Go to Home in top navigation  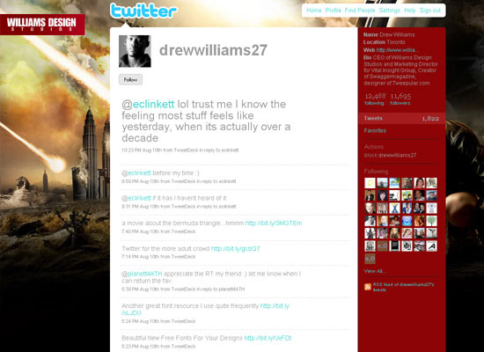[x=314, y=11]
